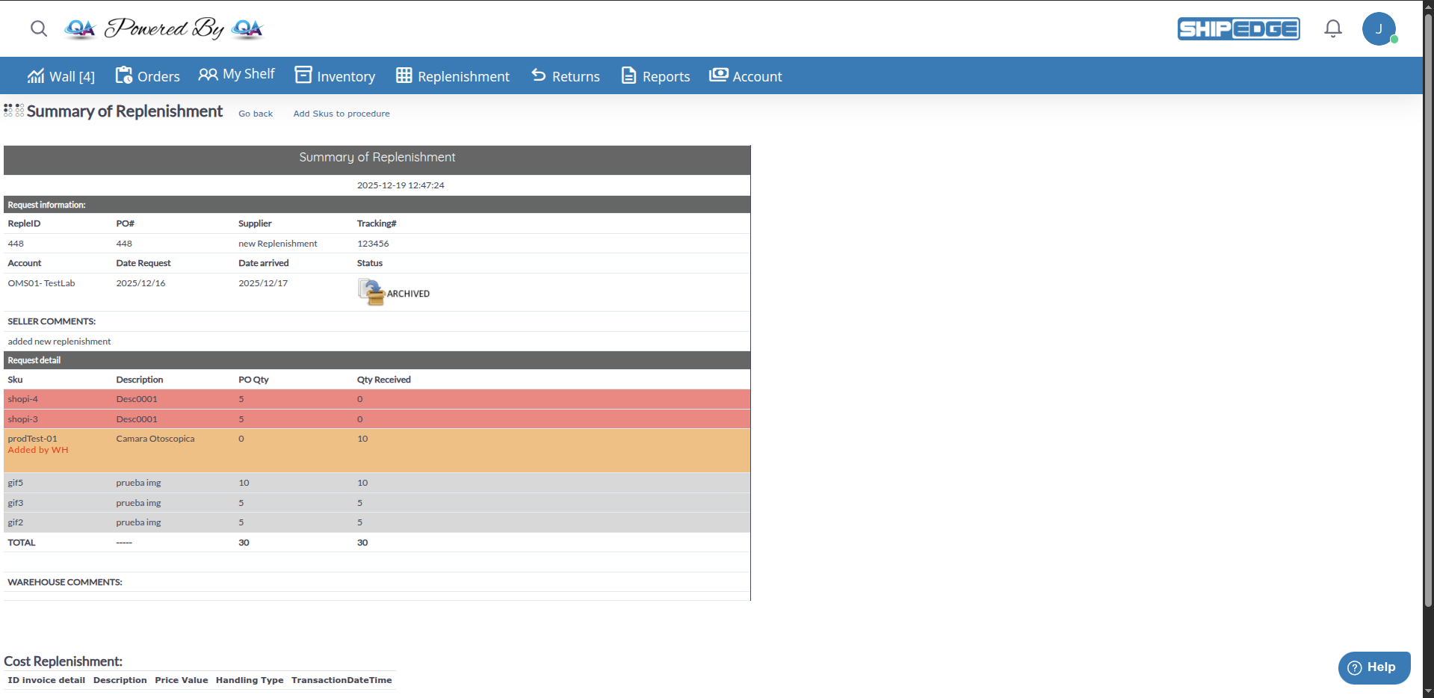1434x698 pixels.
Task: Open the Inventory menu
Action: coord(335,76)
